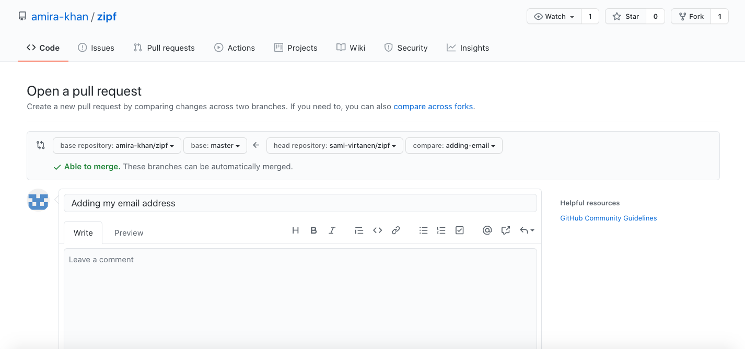Fork the zipf repository
Screen dimensions: 745x349
[x=691, y=16]
